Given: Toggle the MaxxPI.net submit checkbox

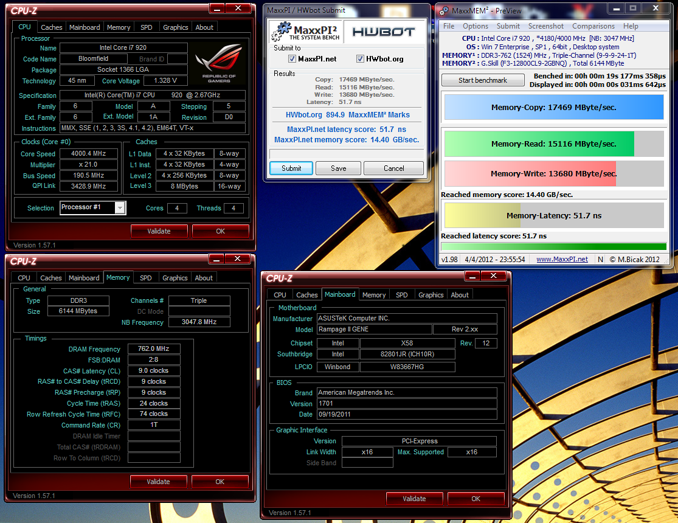Looking at the screenshot, I should pos(292,59).
